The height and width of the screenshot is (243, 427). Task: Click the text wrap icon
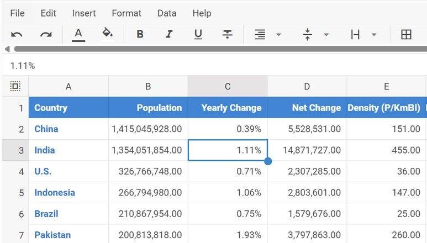pos(355,35)
